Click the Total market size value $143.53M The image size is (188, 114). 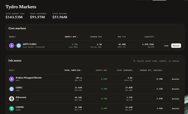(x=14, y=17)
